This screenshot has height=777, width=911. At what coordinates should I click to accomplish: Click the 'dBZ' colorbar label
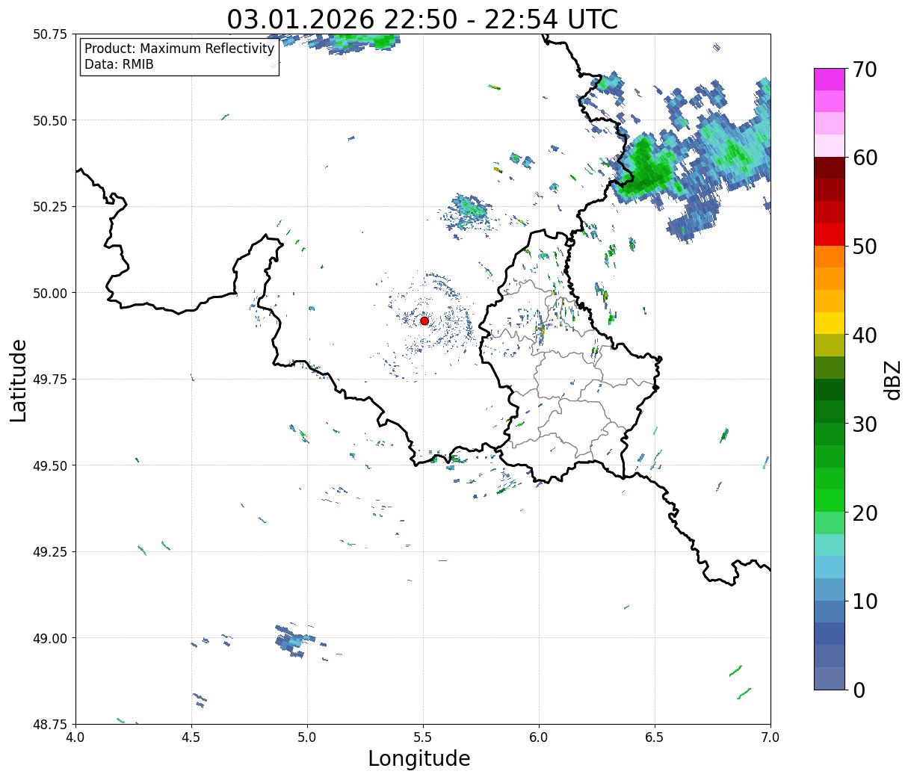coord(892,379)
